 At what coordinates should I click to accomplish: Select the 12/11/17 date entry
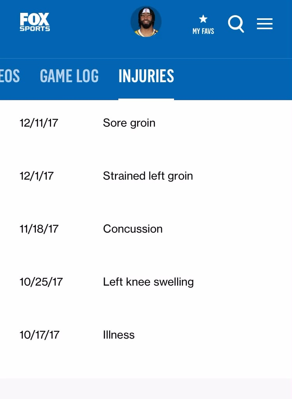tap(39, 123)
